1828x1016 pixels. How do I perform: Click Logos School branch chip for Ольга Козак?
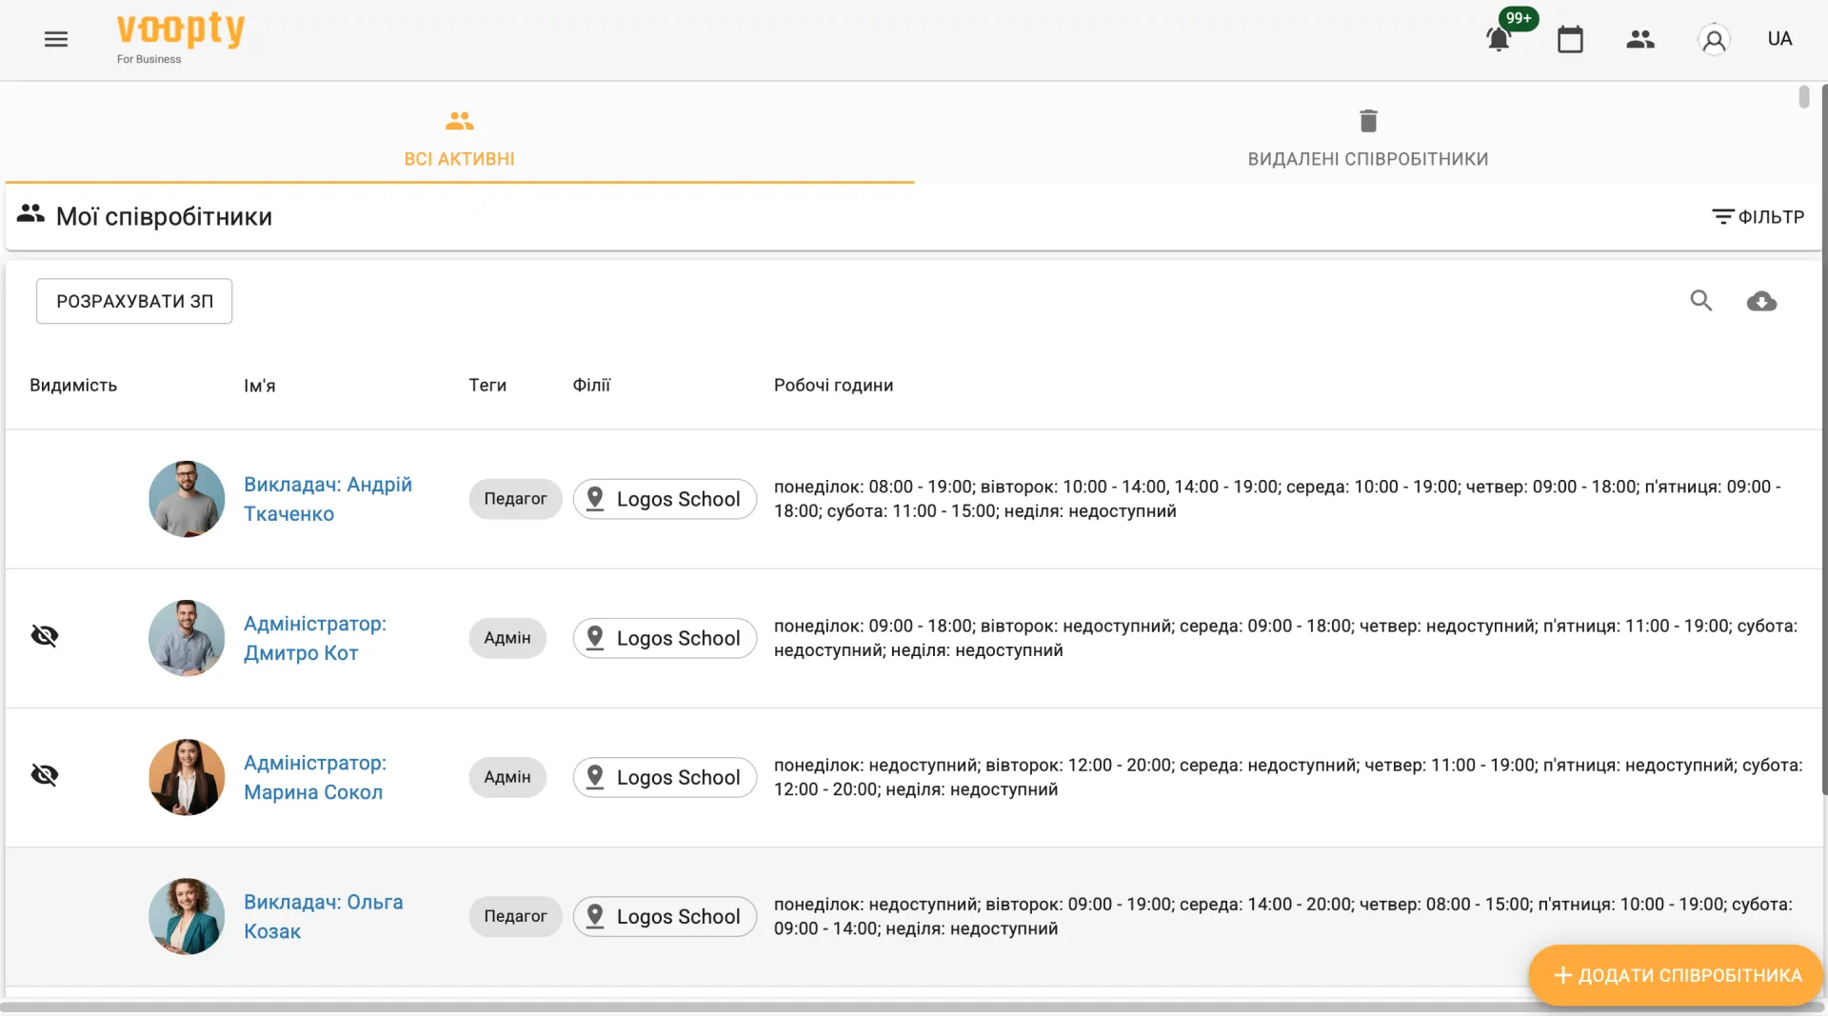(665, 916)
